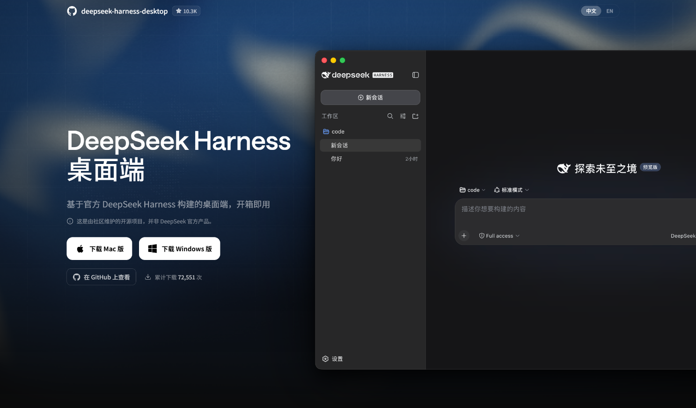Click the DeepSeek Harness 桌面端 headline
696x408 pixels.
[x=179, y=155]
